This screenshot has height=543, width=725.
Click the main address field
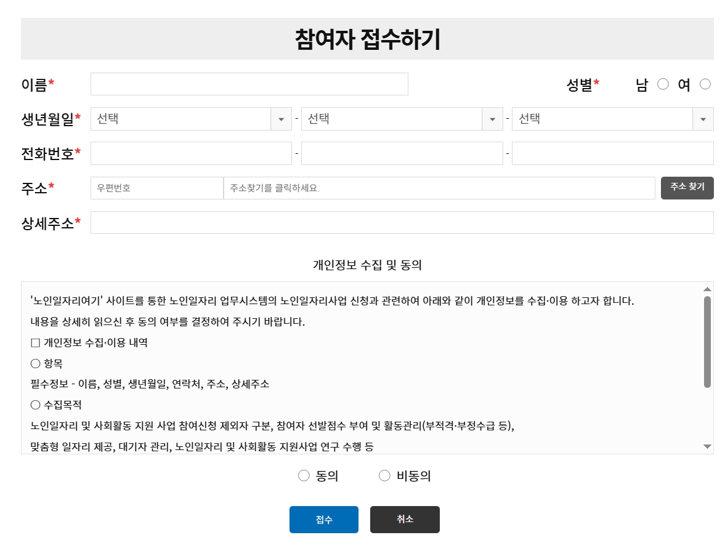(x=439, y=188)
